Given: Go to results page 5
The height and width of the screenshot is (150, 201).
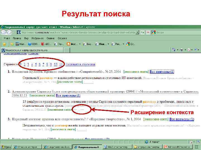Looking at the screenshot, I should [36, 64].
